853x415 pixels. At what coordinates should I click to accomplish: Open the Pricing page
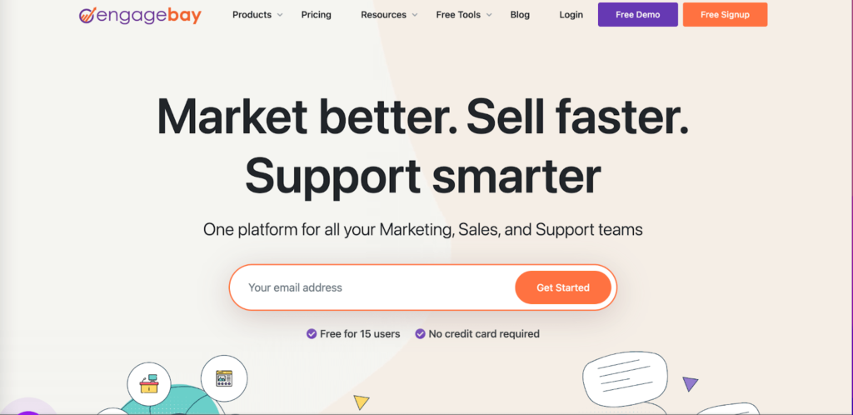tap(316, 15)
